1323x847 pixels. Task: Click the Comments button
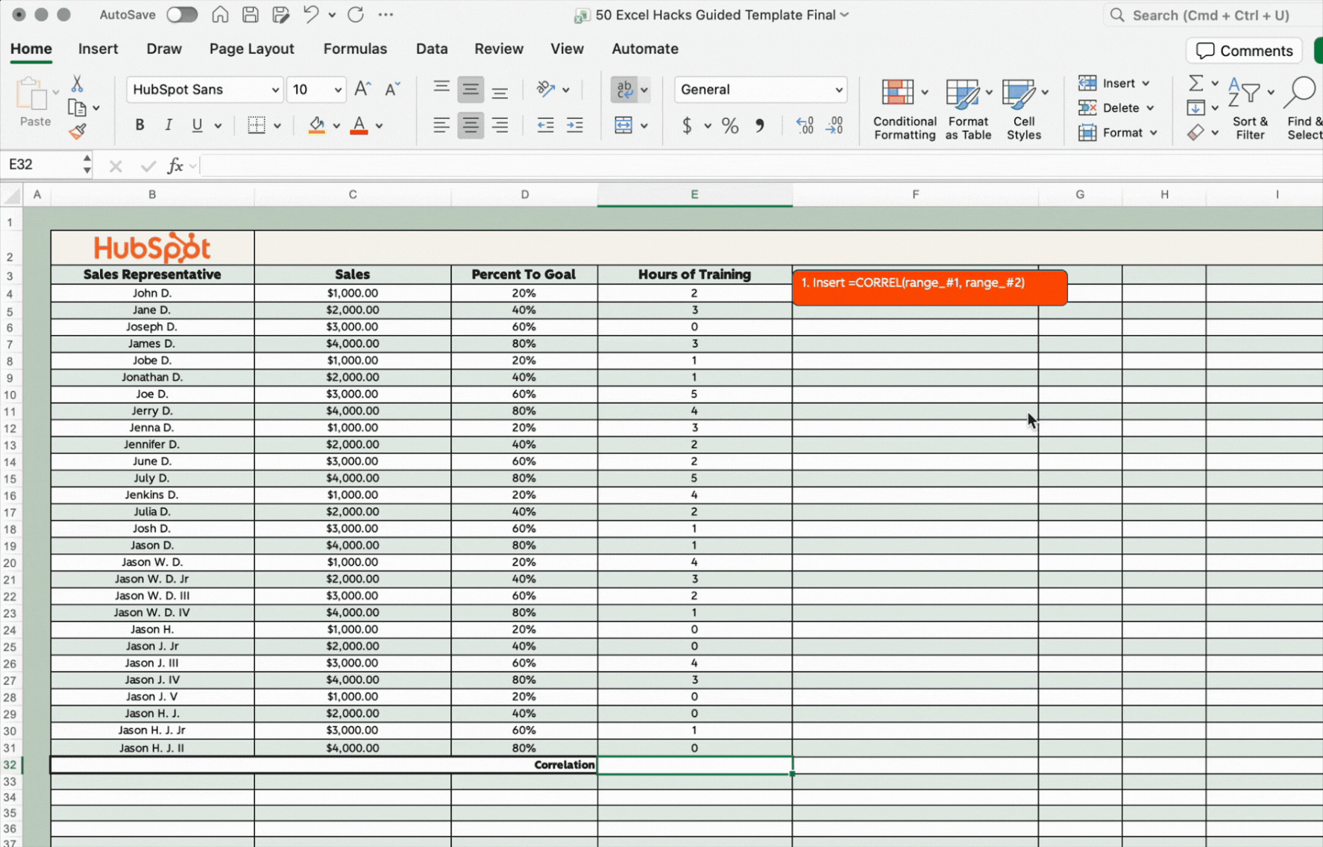pos(1244,51)
